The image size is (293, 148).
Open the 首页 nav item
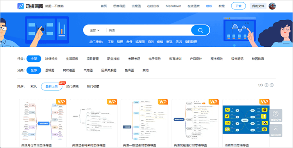[x=104, y=6]
